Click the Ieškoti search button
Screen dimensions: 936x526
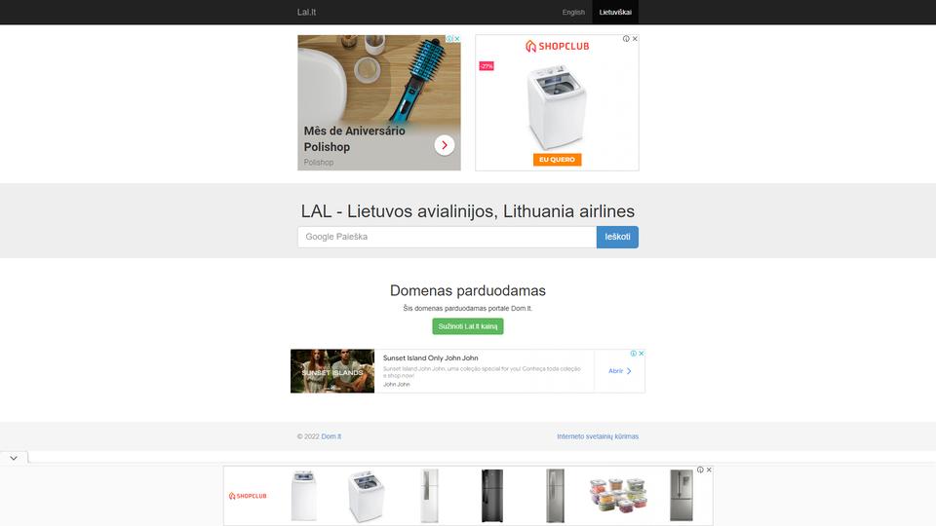pos(617,237)
